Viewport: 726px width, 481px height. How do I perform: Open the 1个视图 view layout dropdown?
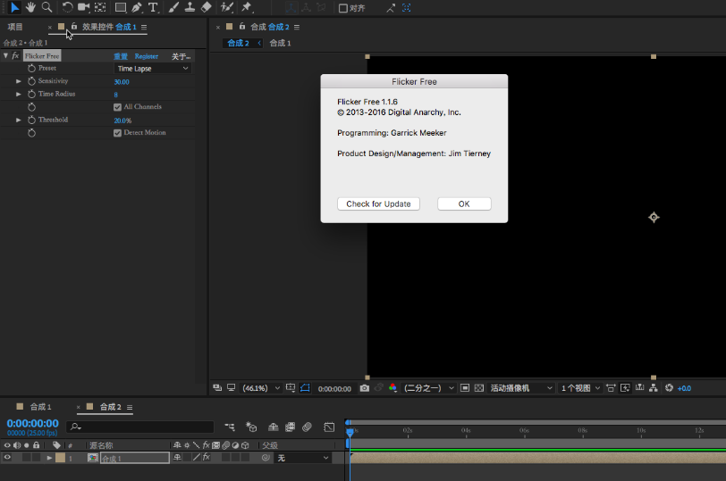(580, 388)
